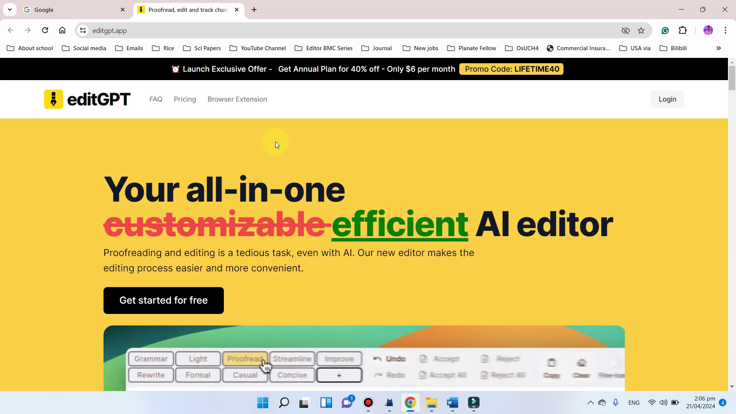The width and height of the screenshot is (736, 414).
Task: Open Widgets panel icon in taskbar
Action: point(326,402)
